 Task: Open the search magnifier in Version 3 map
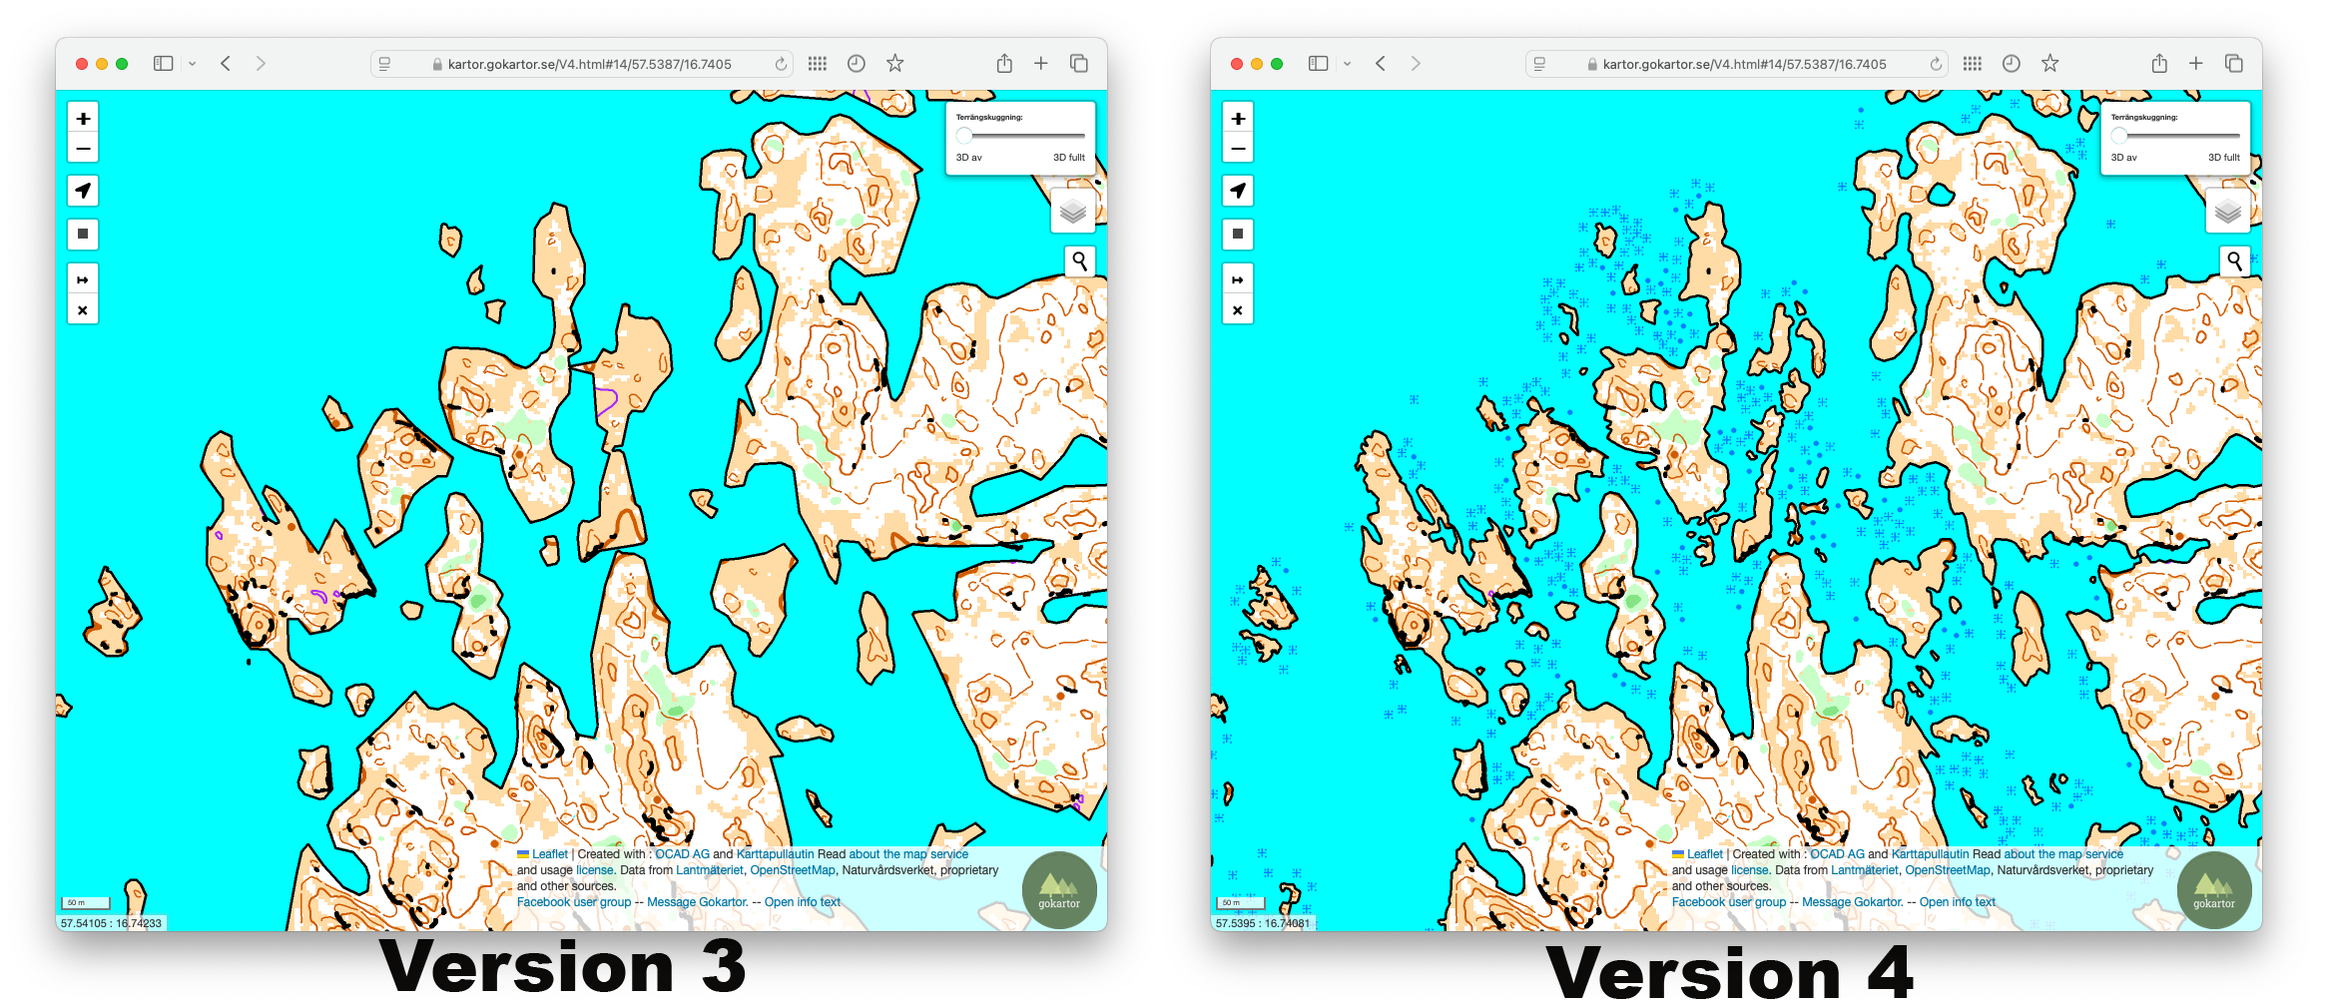pos(1080,261)
